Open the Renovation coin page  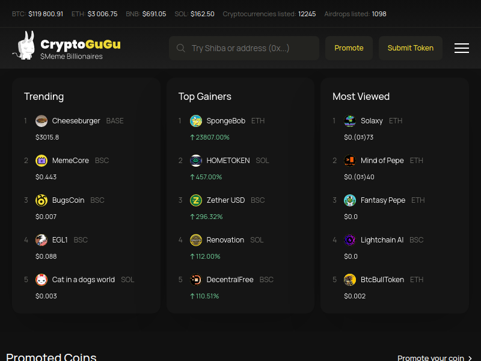coord(225,240)
